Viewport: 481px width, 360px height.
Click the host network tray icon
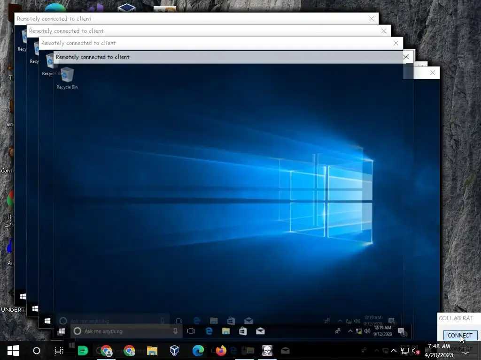point(404,351)
